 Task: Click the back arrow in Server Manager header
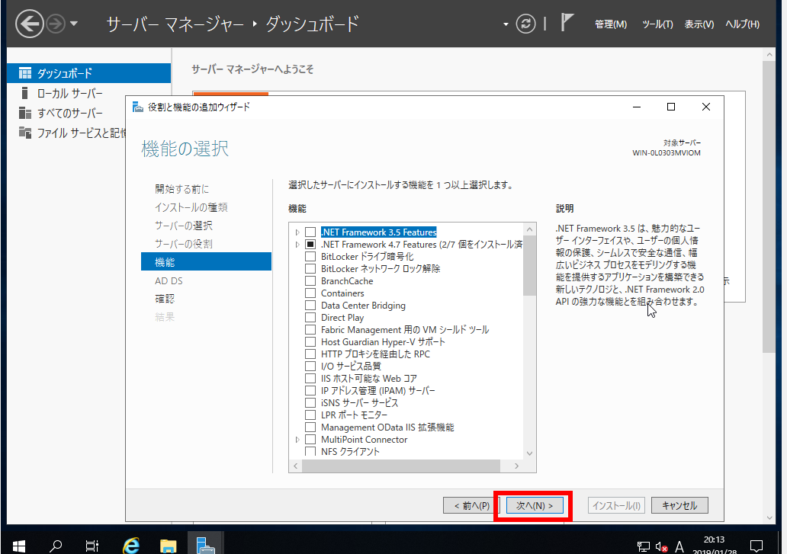point(29,24)
